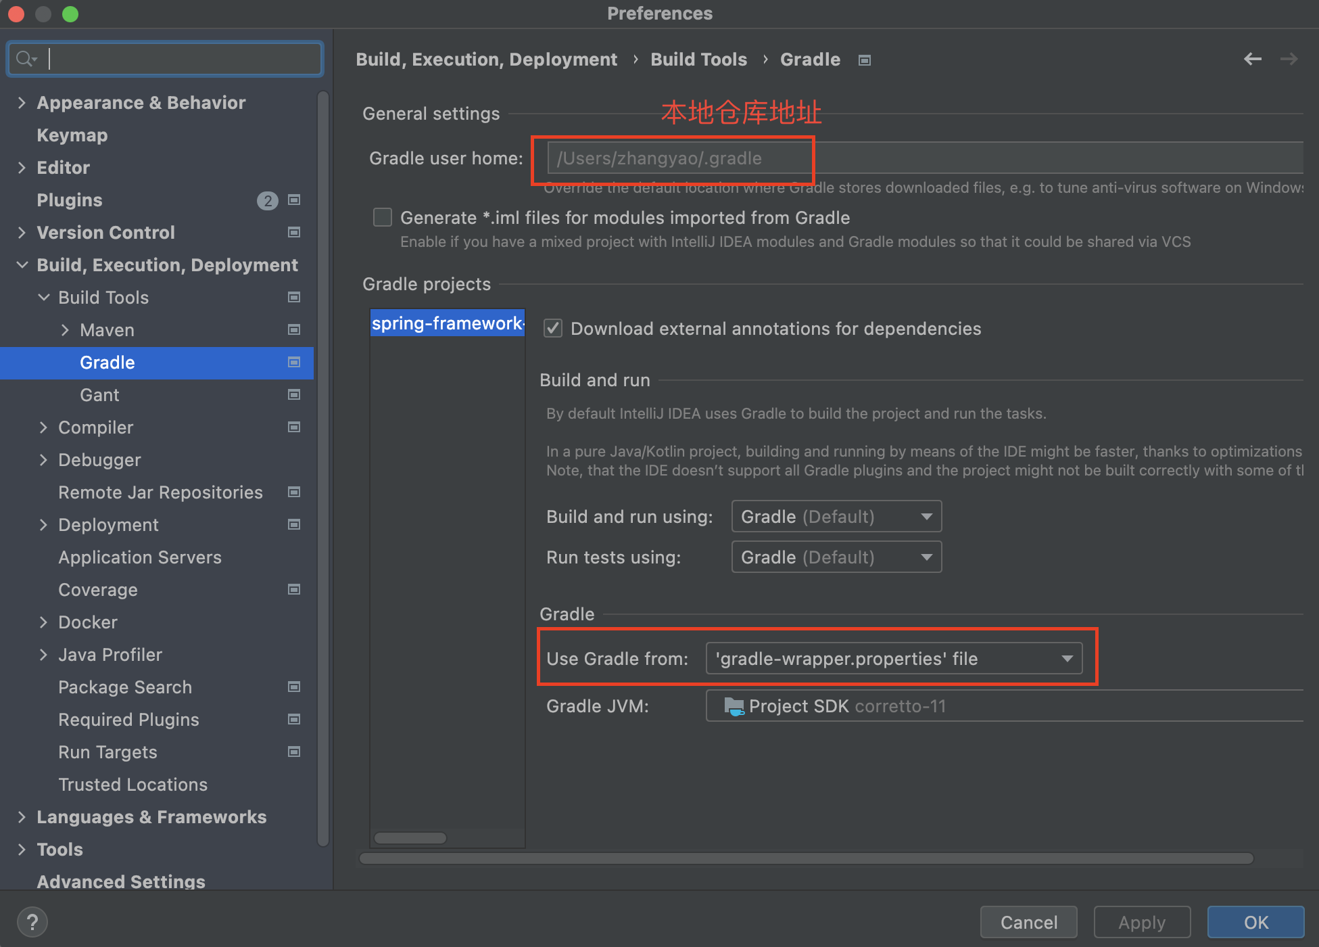Click the Apply button
1319x947 pixels.
click(1142, 922)
